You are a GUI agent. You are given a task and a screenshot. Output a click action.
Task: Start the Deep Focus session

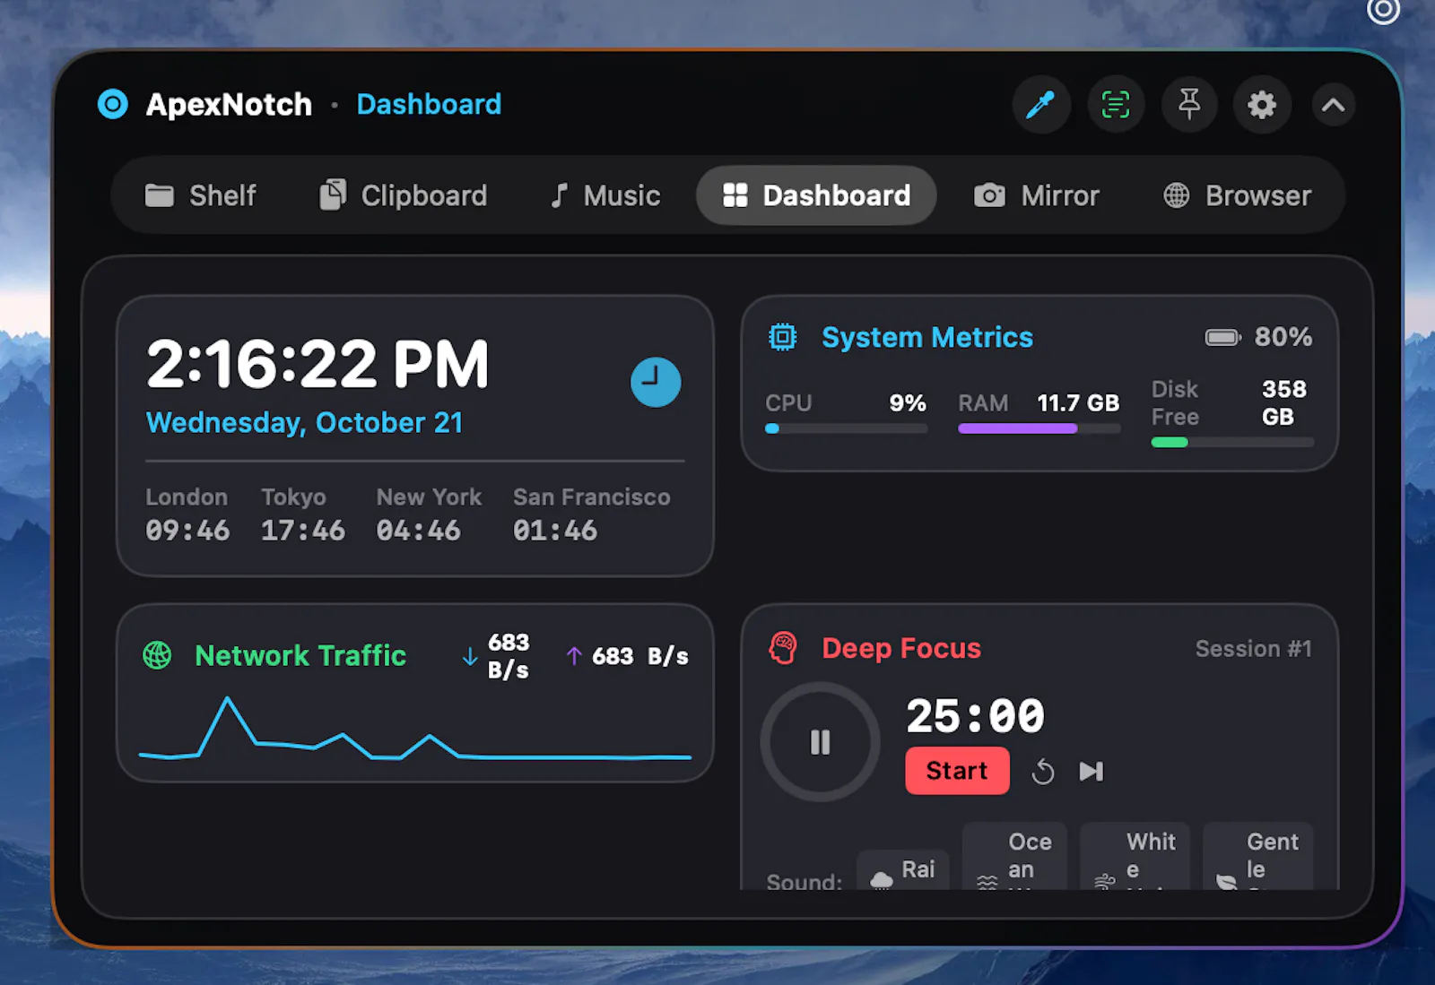[957, 771]
